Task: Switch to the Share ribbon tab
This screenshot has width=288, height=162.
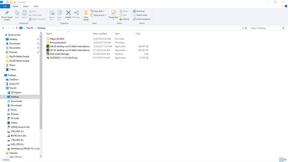Action: coord(26,6)
